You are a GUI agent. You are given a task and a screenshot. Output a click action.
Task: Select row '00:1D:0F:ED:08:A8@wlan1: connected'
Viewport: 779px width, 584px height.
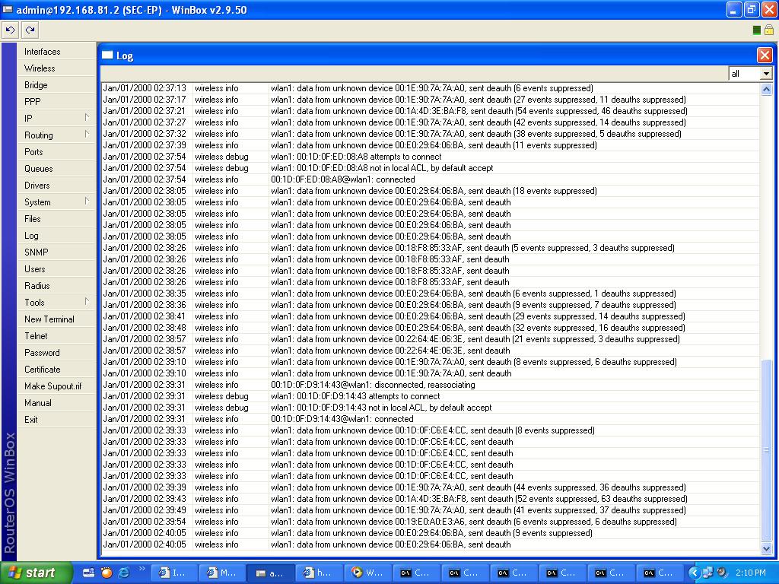coord(431,179)
